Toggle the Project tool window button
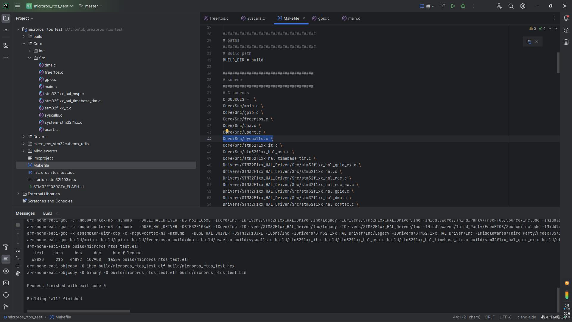The image size is (572, 322). (x=6, y=18)
